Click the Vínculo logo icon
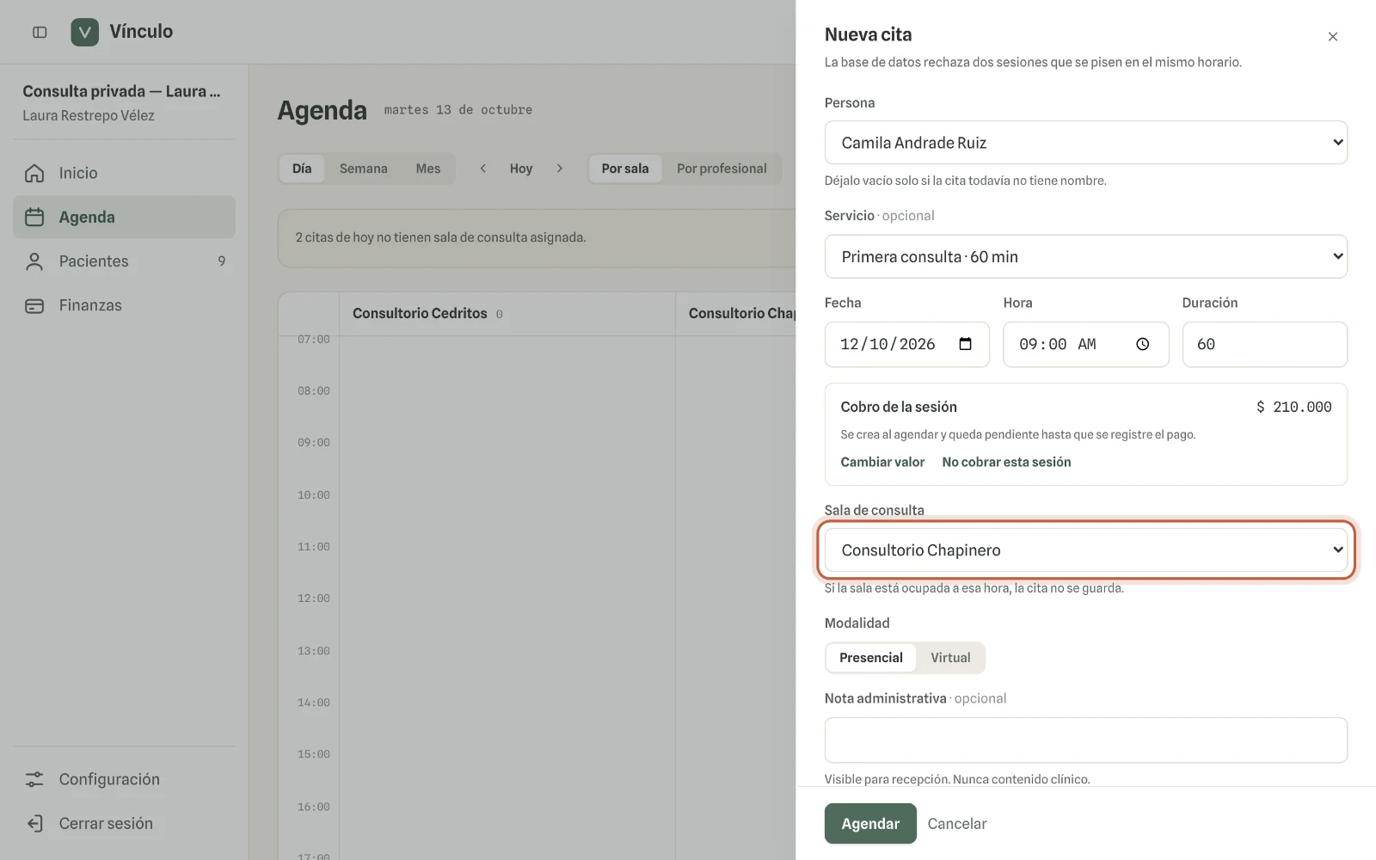This screenshot has width=1376, height=860. (84, 32)
